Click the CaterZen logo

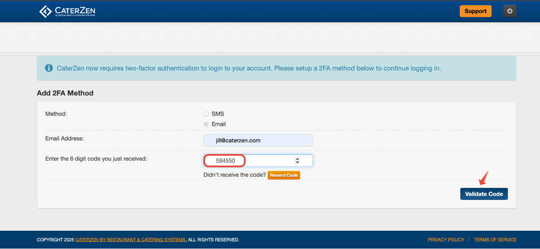[67, 11]
